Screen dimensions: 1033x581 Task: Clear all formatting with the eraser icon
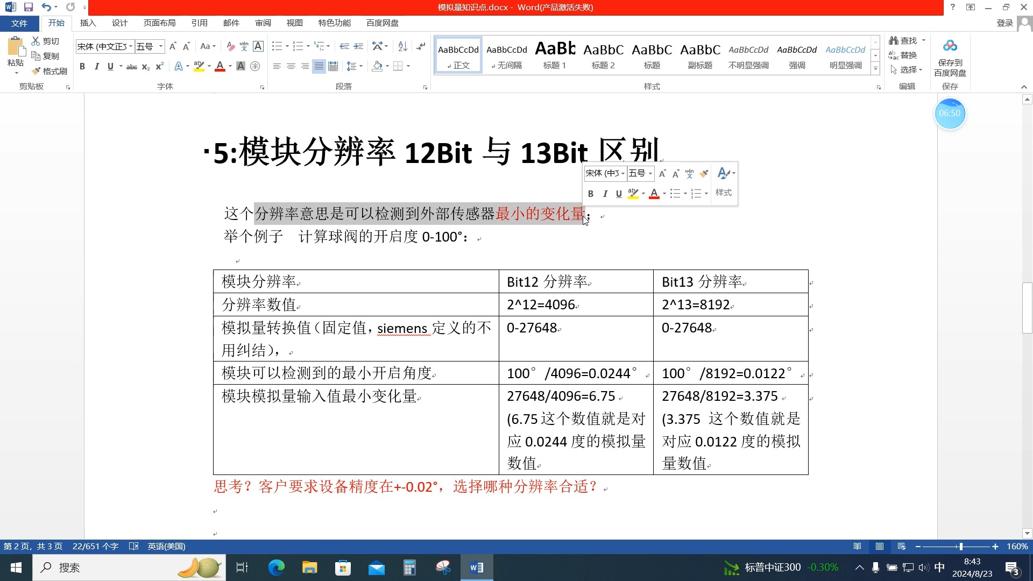(x=230, y=47)
